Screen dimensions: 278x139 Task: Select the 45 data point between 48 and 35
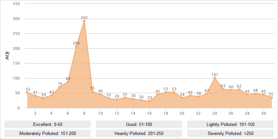(x=264, y=95)
